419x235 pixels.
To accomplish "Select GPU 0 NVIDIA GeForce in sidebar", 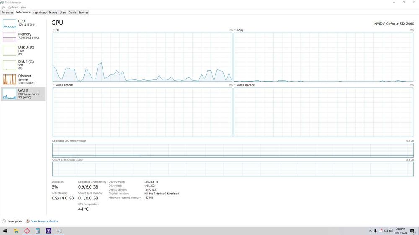I will point(23,94).
